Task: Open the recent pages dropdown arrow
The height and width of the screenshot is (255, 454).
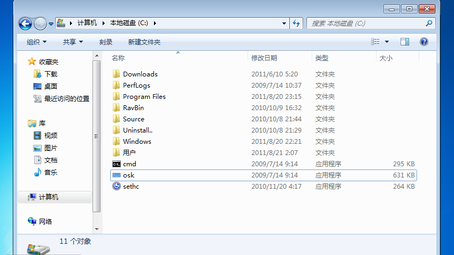Action: pos(51,24)
